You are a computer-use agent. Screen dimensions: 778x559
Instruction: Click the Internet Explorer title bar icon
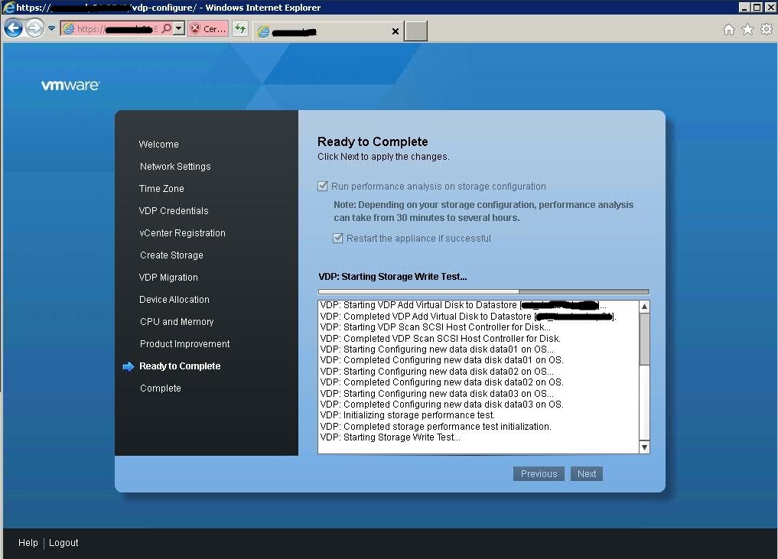click(9, 8)
